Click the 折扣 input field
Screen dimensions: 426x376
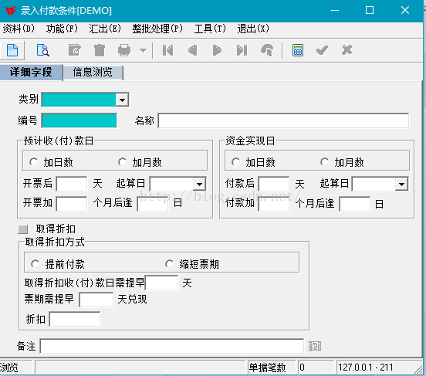point(75,319)
